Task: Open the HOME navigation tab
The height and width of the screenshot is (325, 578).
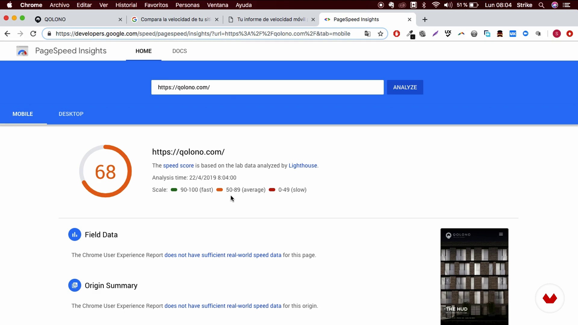Action: [144, 51]
